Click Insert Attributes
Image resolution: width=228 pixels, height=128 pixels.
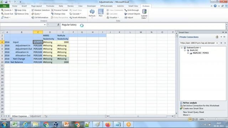pyautogui.click(x=78, y=17)
